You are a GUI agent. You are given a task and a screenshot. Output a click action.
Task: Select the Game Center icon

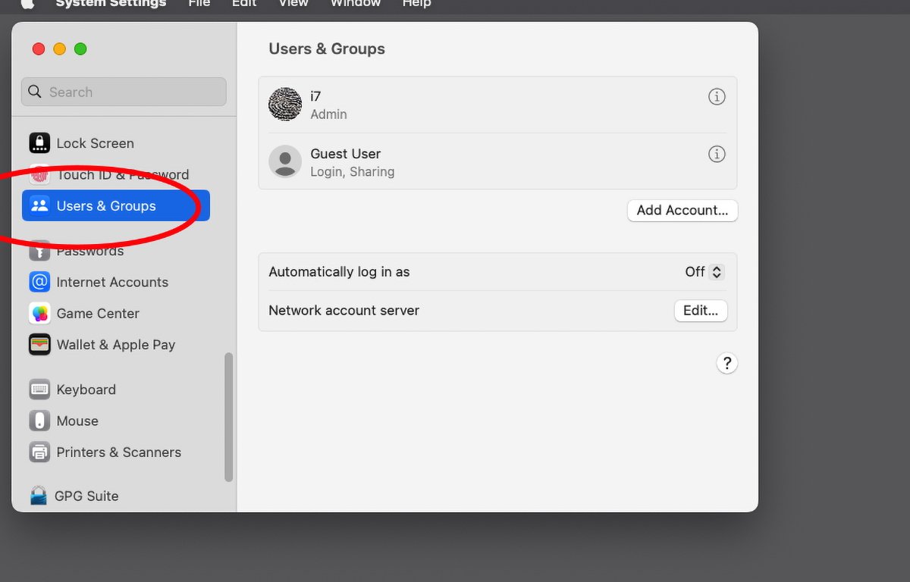[39, 313]
